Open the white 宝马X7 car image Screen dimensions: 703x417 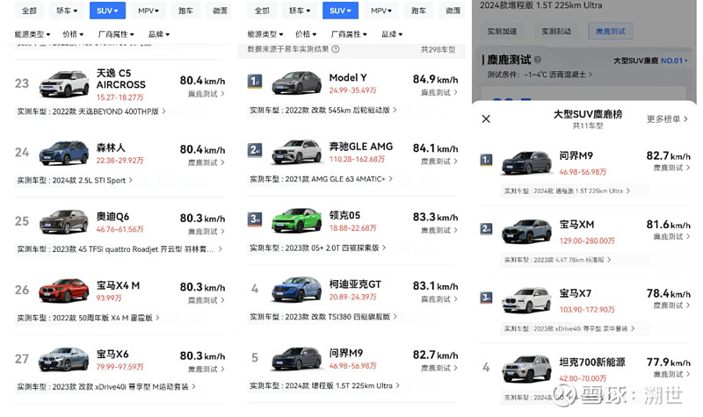pyautogui.click(x=526, y=300)
